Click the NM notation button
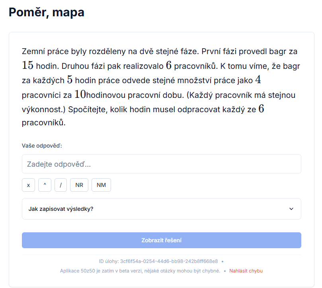This screenshot has height=288, width=322. (x=101, y=185)
